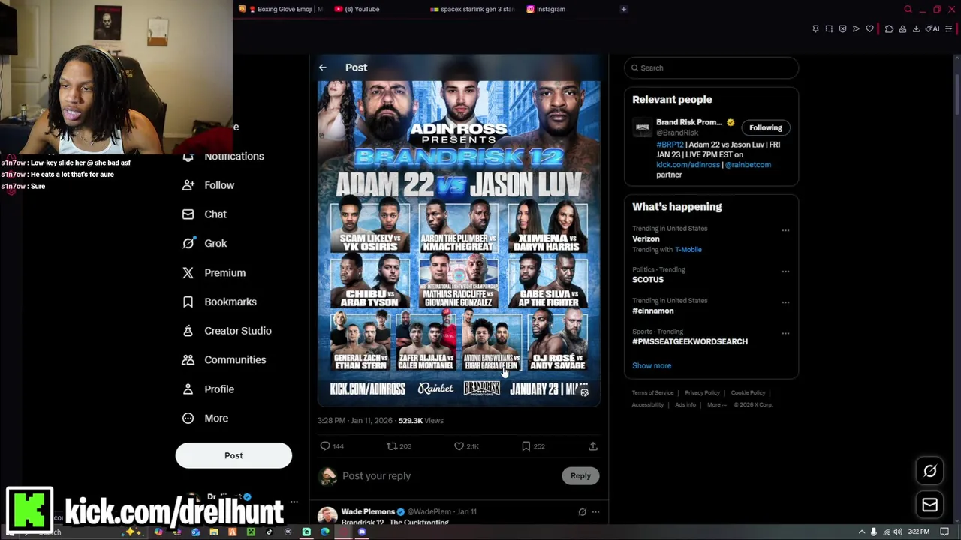Click the ad blocker shield icon
Viewport: 961px width, 540px height.
coord(842,28)
